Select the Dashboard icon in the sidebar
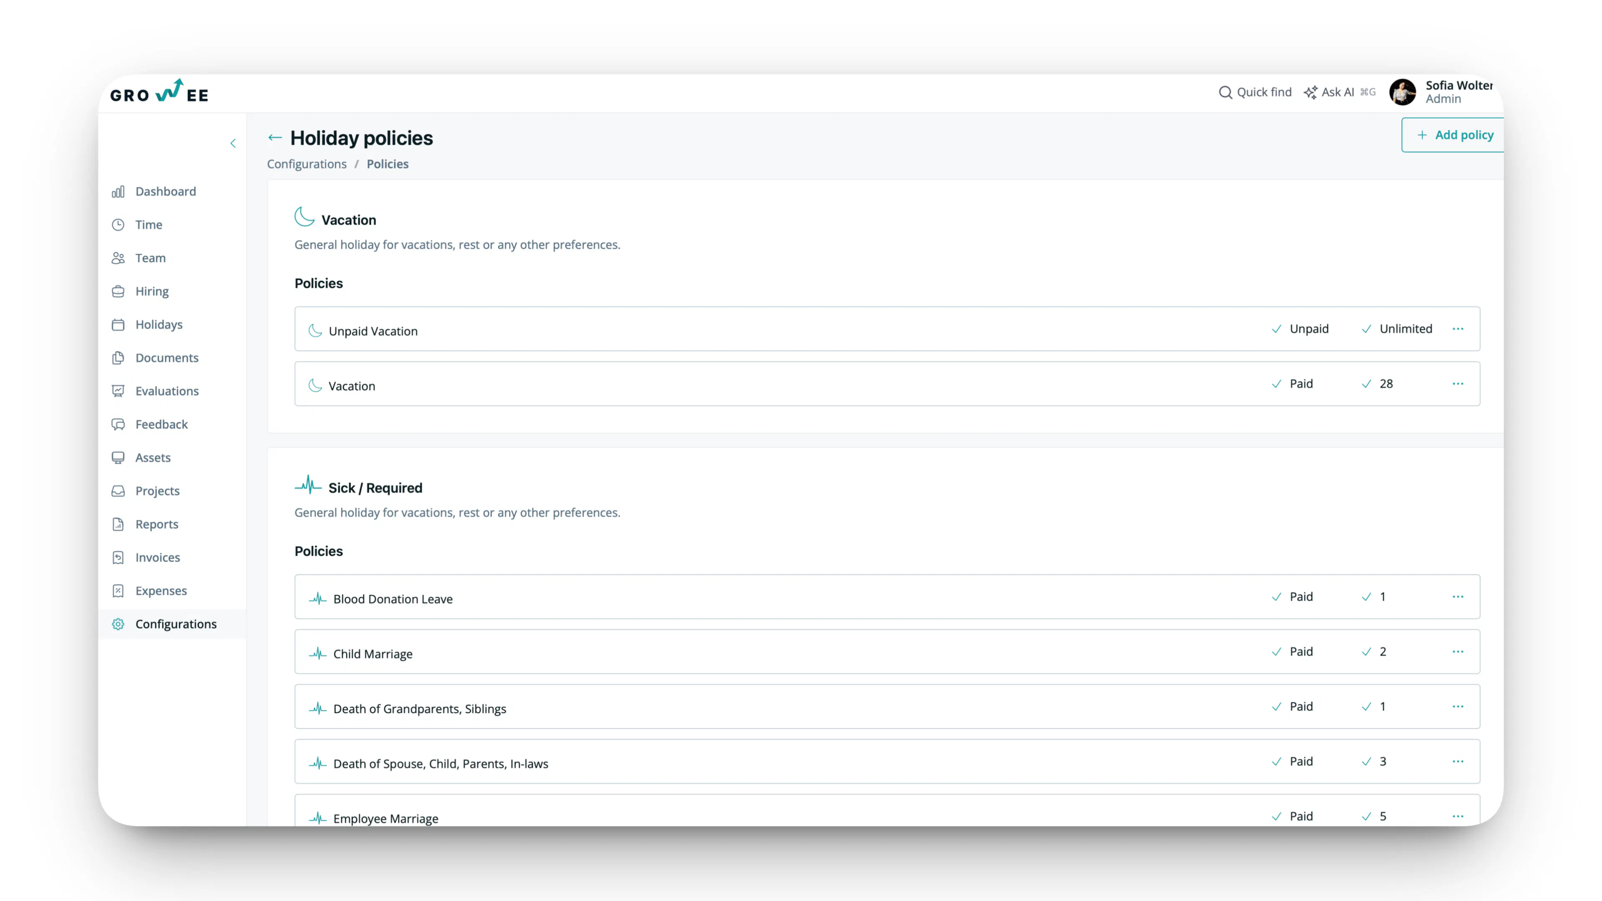The width and height of the screenshot is (1602, 901). [x=118, y=191]
